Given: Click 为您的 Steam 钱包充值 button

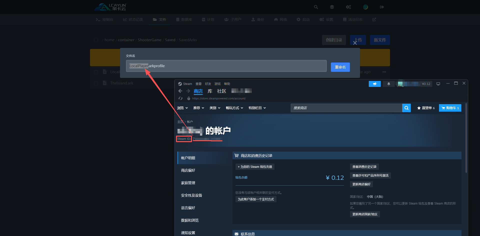Looking at the screenshot, I should click(x=255, y=167).
